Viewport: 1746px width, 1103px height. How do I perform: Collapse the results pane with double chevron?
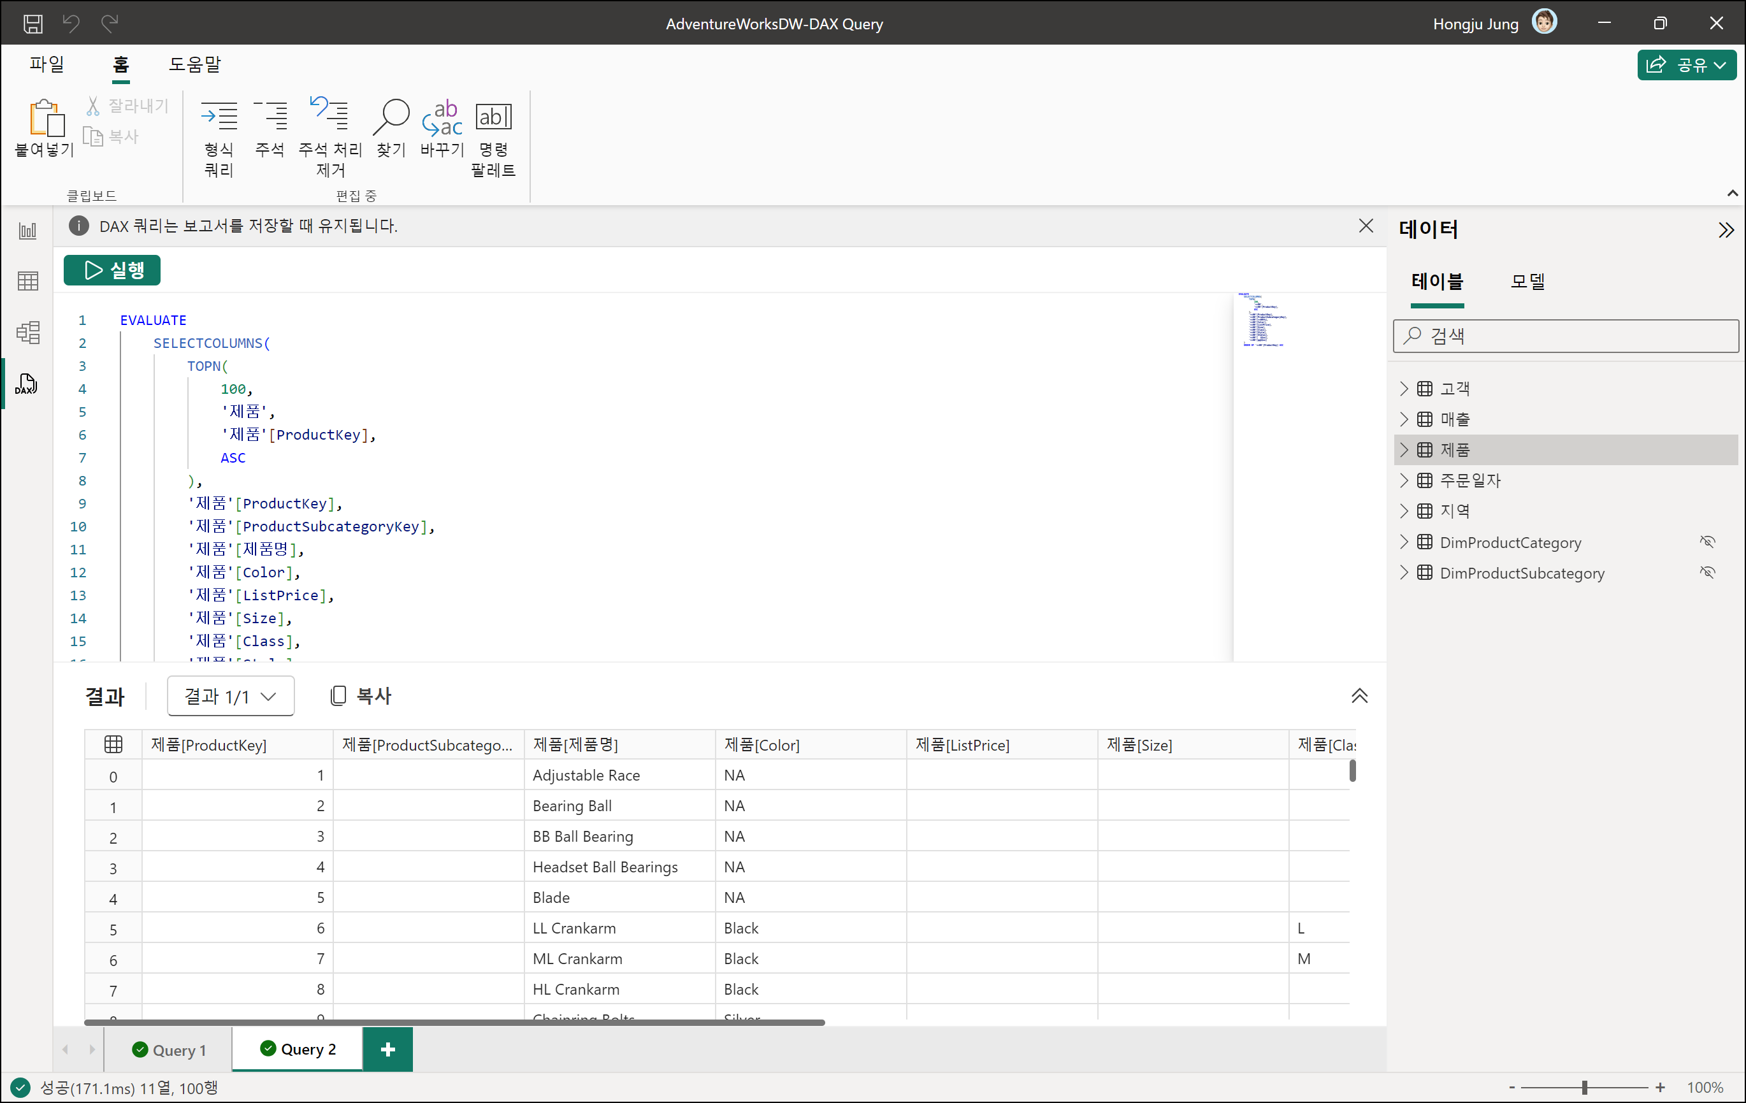[1359, 695]
